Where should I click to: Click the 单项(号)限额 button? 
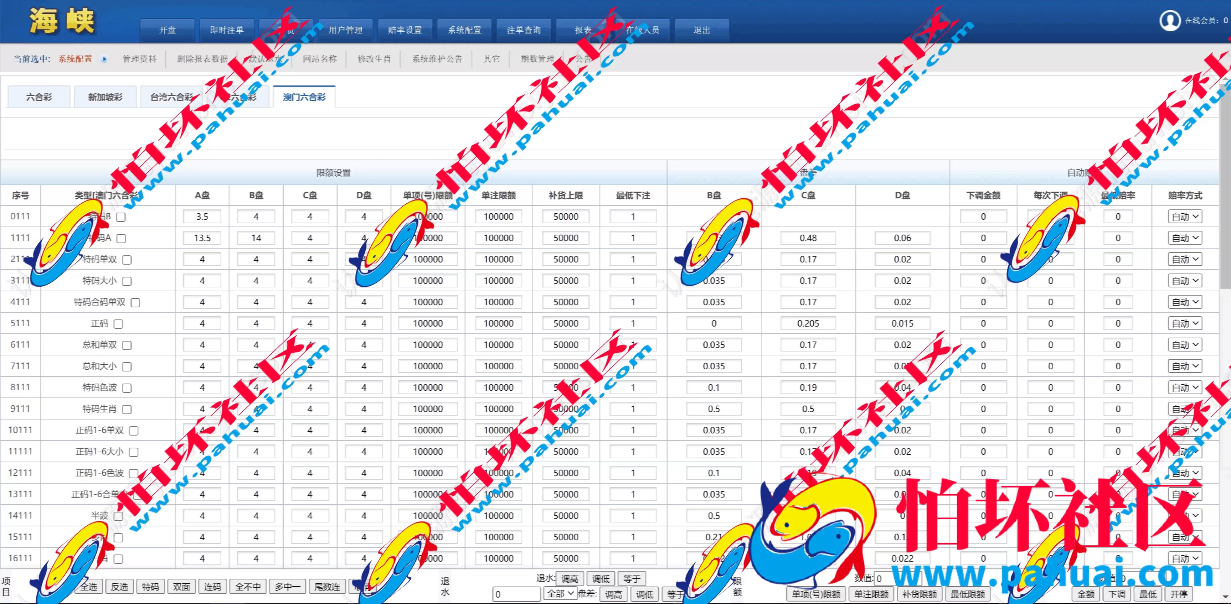coord(816,594)
